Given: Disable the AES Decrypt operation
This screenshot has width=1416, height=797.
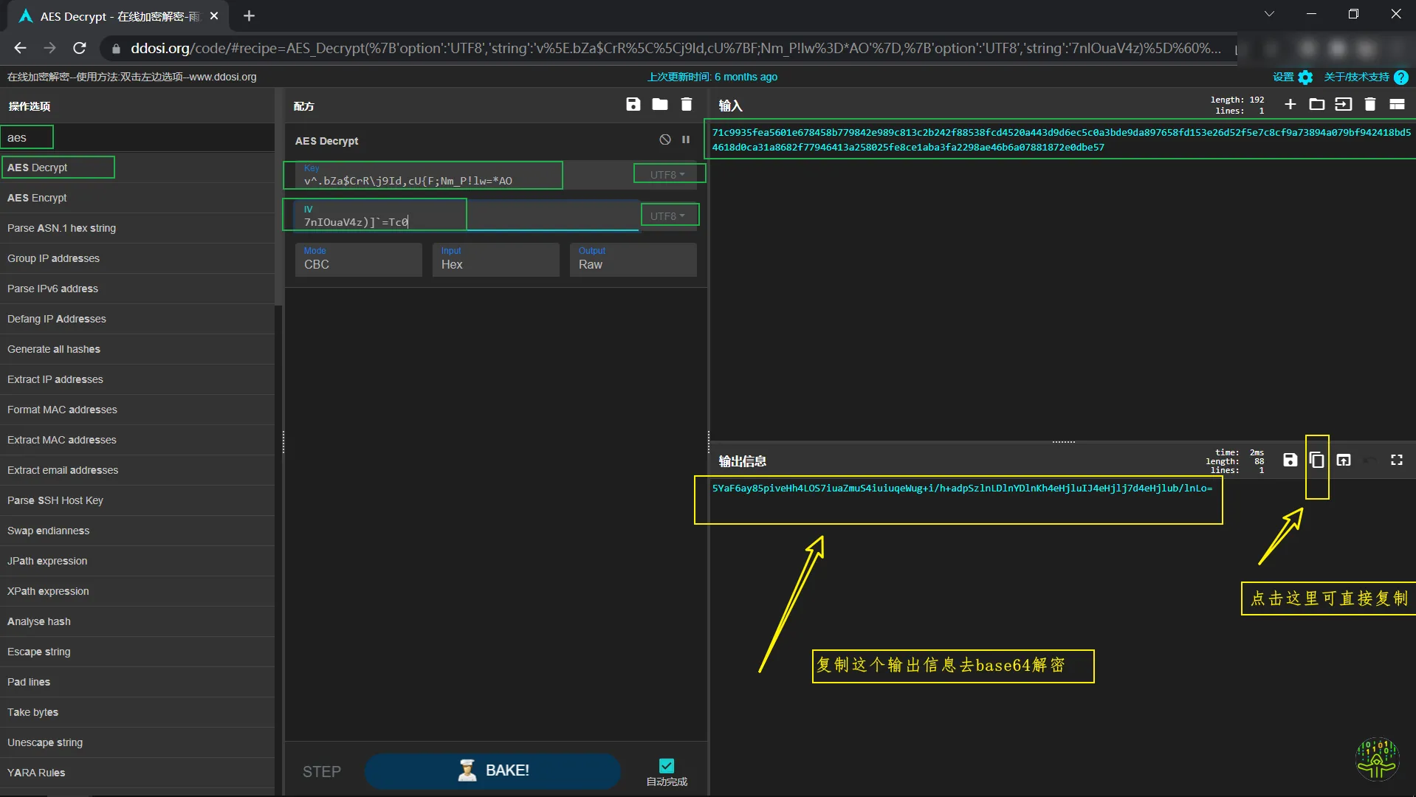Looking at the screenshot, I should (664, 140).
